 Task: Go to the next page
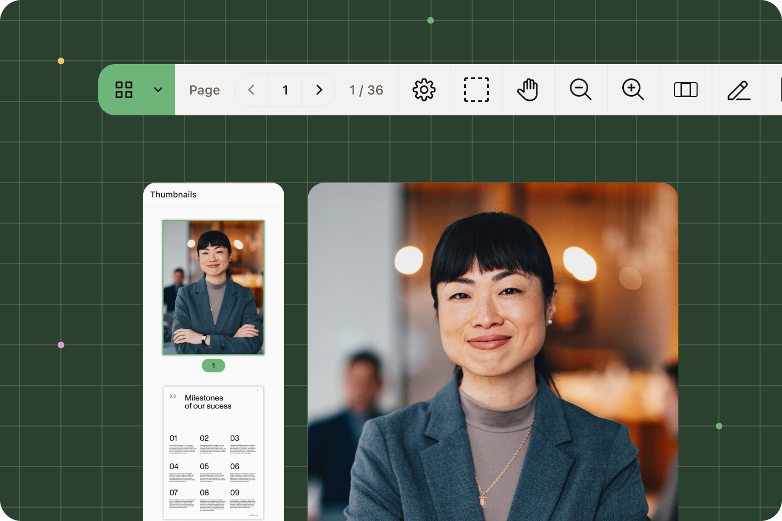(x=319, y=90)
